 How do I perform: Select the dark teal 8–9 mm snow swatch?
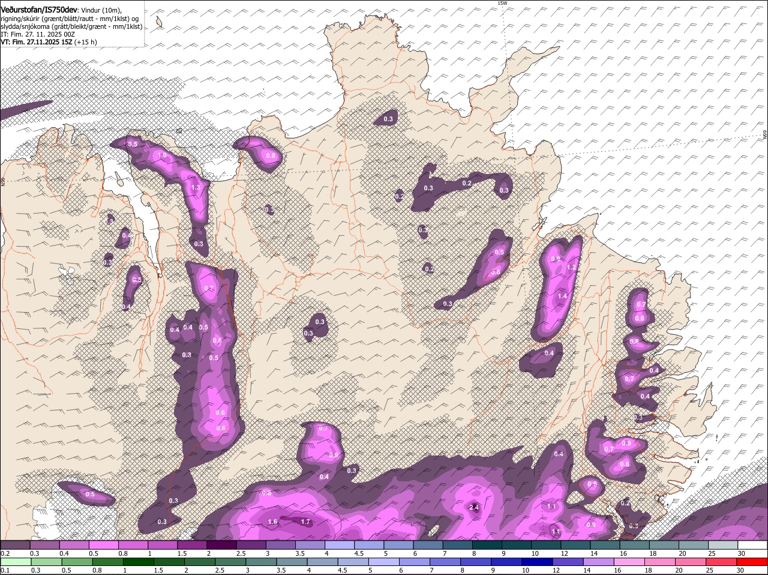point(488,545)
